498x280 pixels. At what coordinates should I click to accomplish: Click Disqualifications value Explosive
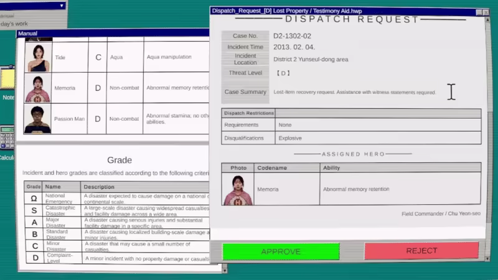[x=290, y=138]
